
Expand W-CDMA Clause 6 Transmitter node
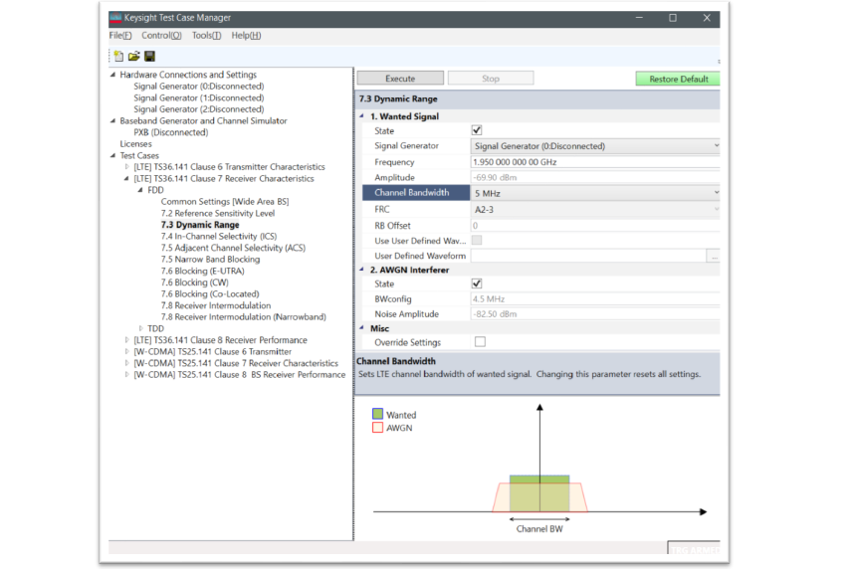click(127, 351)
